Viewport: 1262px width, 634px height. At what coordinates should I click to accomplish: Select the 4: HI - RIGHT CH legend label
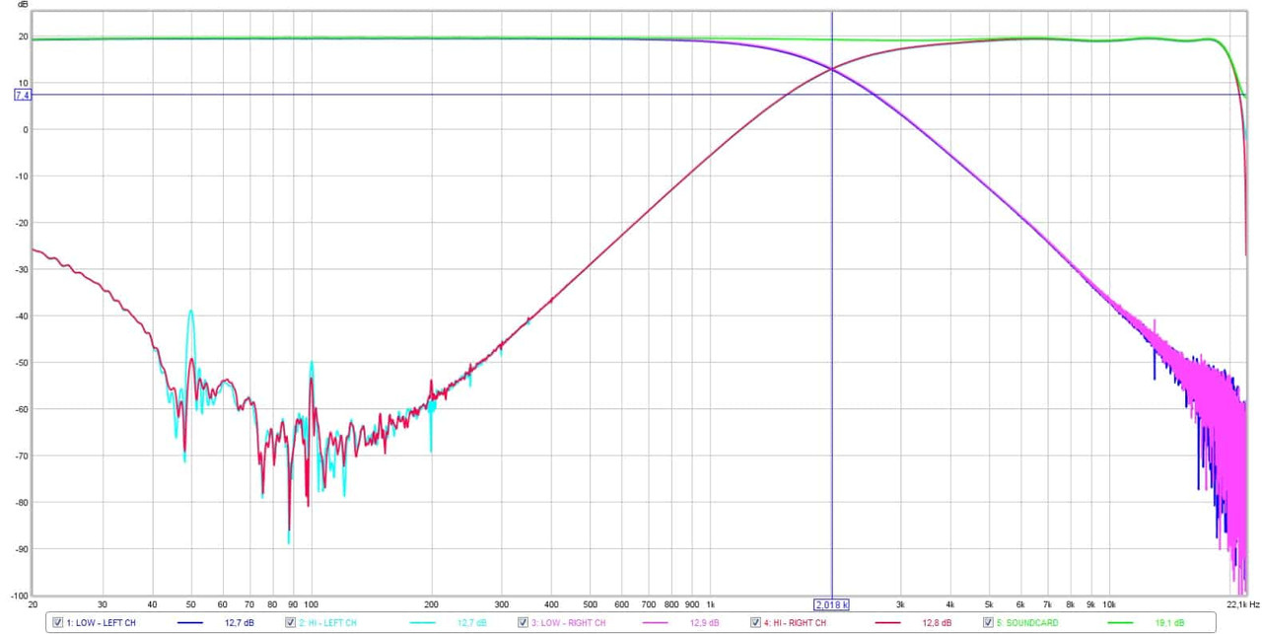coord(796,623)
